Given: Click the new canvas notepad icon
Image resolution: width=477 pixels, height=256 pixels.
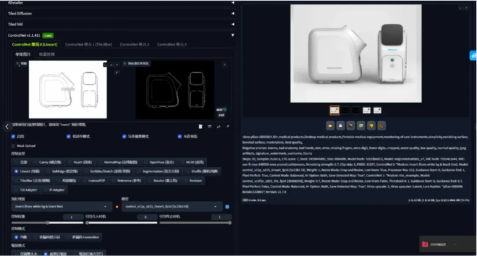Looking at the screenshot, I should coord(201,126).
